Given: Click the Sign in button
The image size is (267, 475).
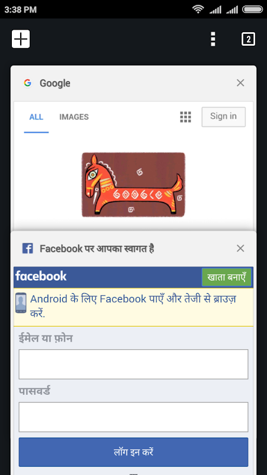Looking at the screenshot, I should (224, 116).
